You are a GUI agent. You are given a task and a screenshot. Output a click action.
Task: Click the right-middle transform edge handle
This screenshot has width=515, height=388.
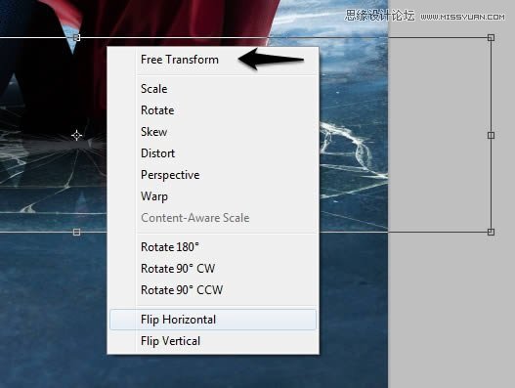491,135
